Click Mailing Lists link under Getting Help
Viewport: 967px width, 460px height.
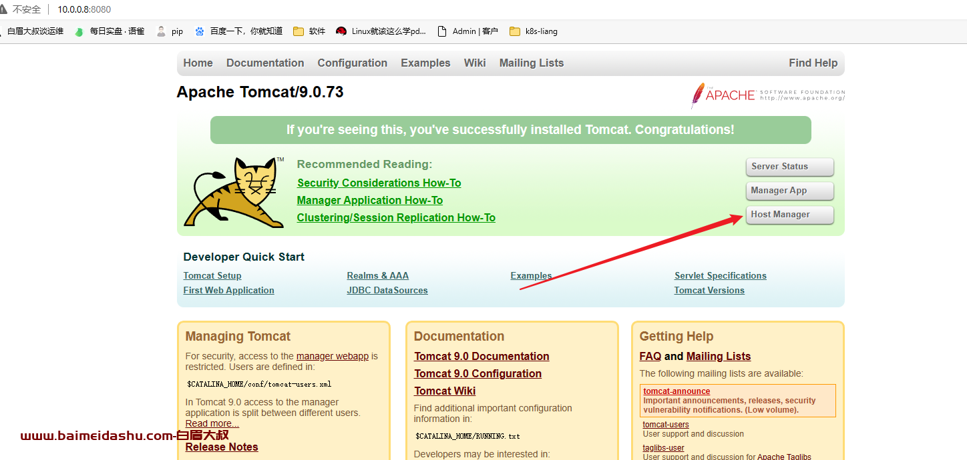pyautogui.click(x=719, y=357)
